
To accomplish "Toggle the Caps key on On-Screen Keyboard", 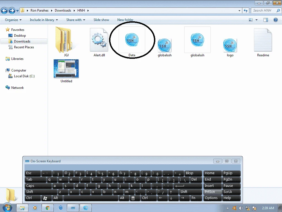I will pos(38,186).
